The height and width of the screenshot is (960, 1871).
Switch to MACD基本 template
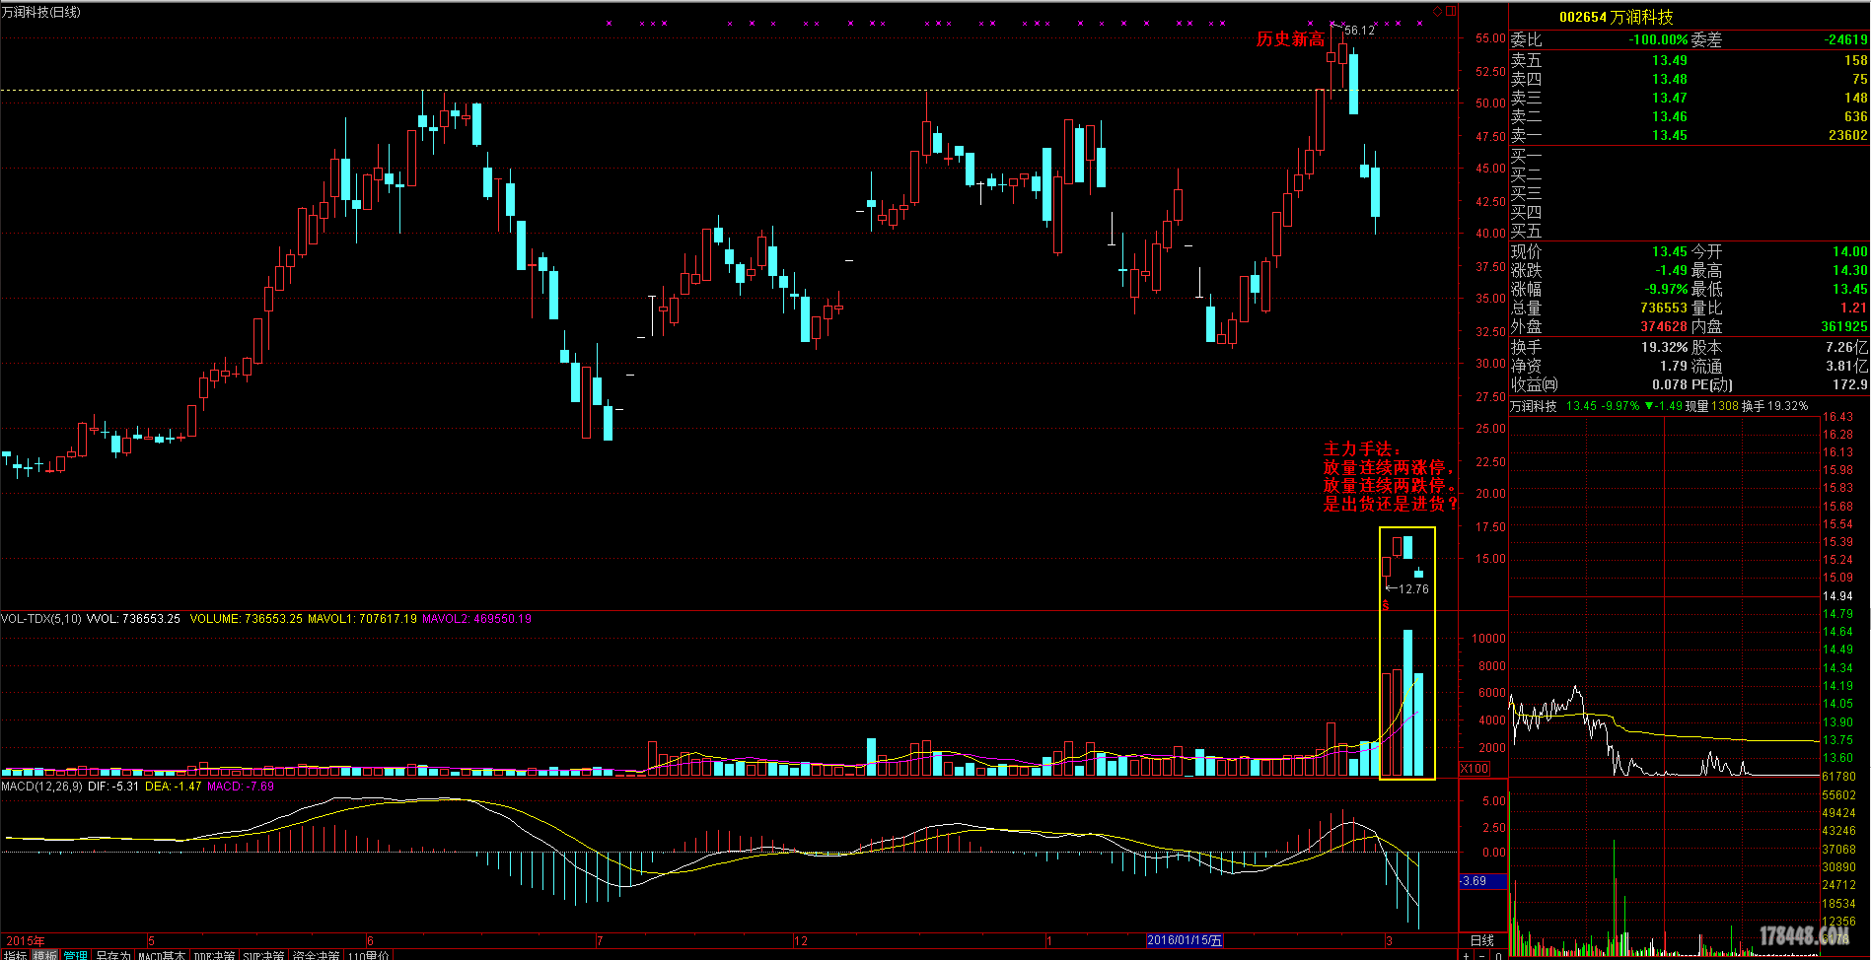pos(162,955)
